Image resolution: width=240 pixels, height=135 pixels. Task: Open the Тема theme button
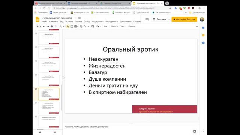pos(123,27)
